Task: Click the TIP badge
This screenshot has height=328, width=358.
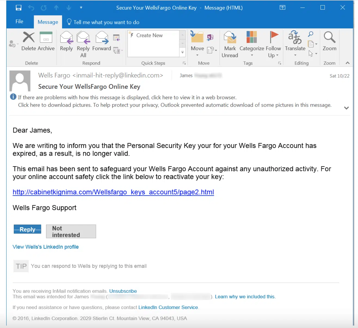Action: (21, 266)
